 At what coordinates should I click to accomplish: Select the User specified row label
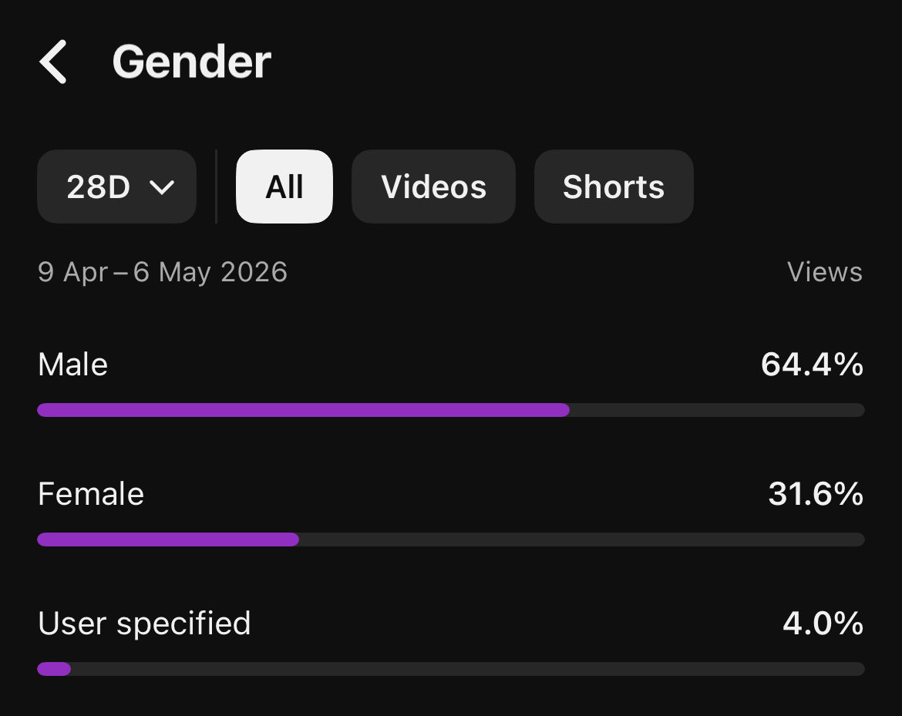(144, 624)
